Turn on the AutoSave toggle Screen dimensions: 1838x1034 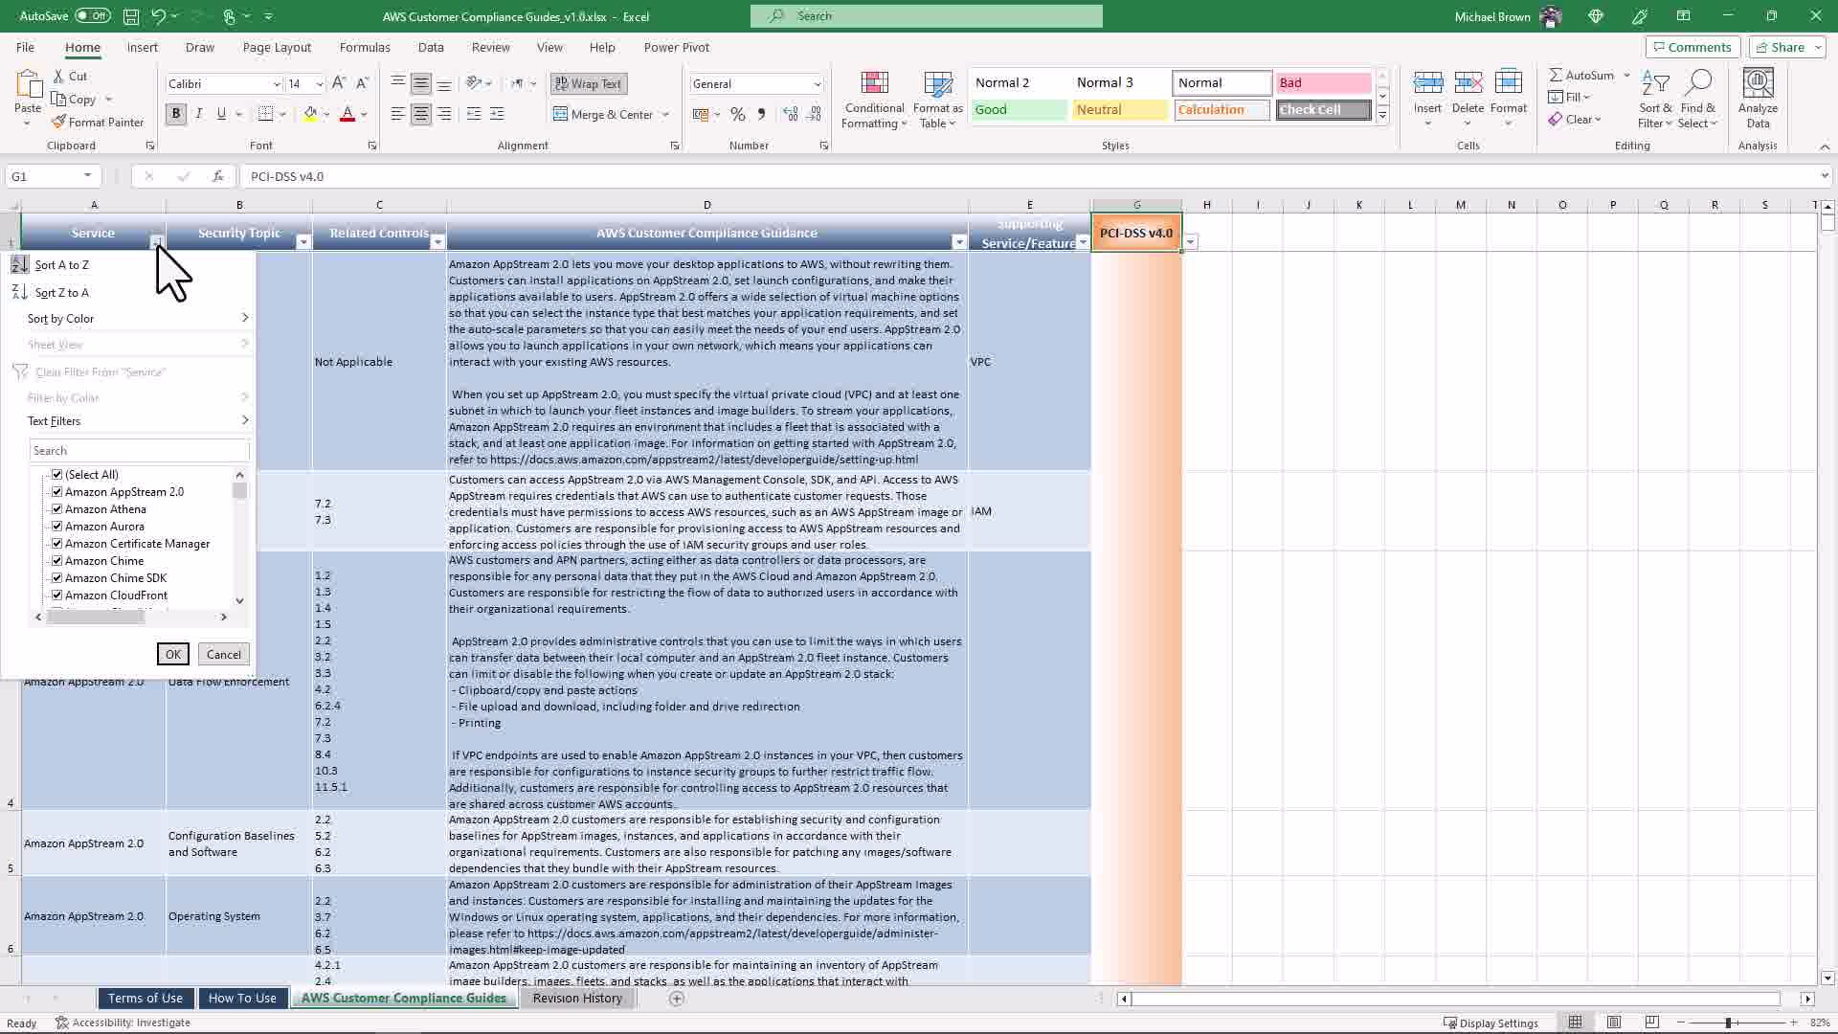[x=92, y=16]
